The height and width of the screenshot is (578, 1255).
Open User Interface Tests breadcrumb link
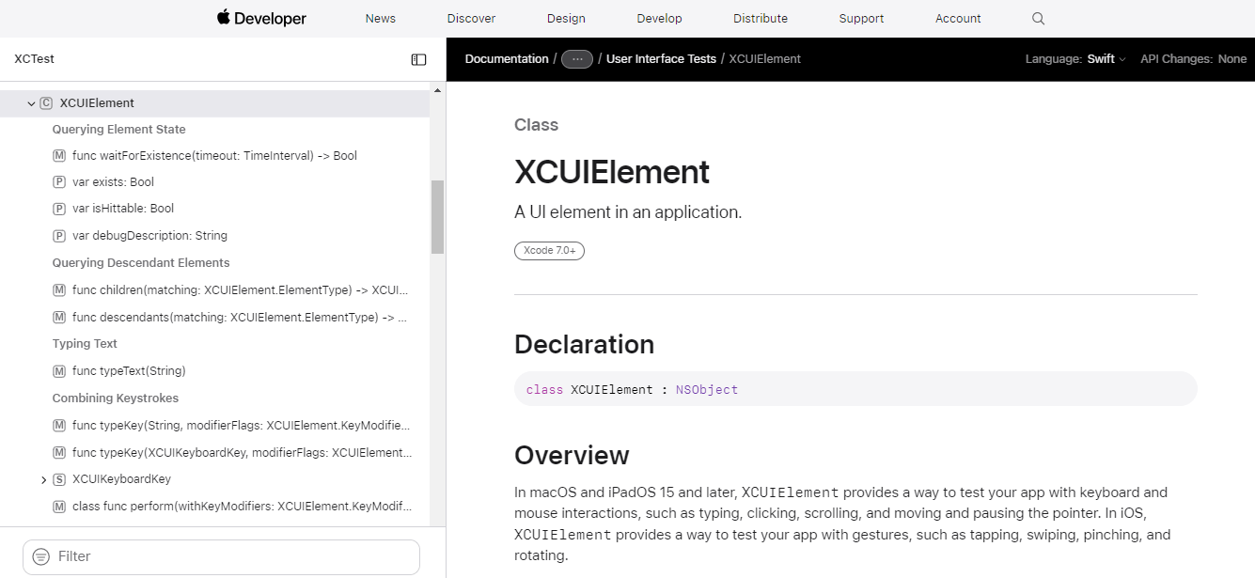661,59
